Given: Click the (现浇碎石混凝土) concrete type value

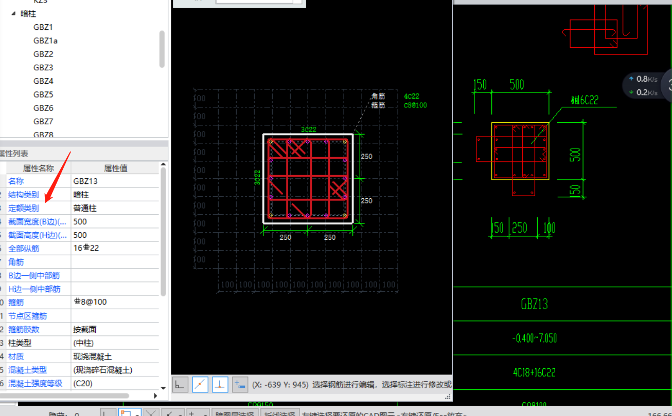Looking at the screenshot, I should pyautogui.click(x=115, y=370).
